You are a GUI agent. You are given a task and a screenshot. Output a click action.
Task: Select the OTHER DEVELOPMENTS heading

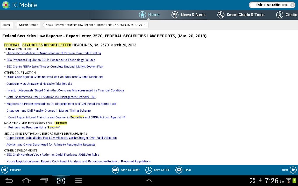point(21,151)
